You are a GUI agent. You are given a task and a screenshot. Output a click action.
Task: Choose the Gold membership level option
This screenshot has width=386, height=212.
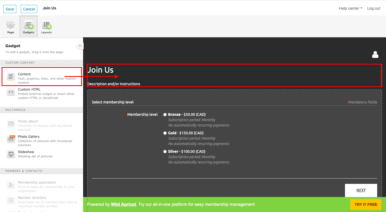coord(165,133)
